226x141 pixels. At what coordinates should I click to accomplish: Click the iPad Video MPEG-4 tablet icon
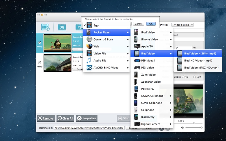(x=180, y=68)
